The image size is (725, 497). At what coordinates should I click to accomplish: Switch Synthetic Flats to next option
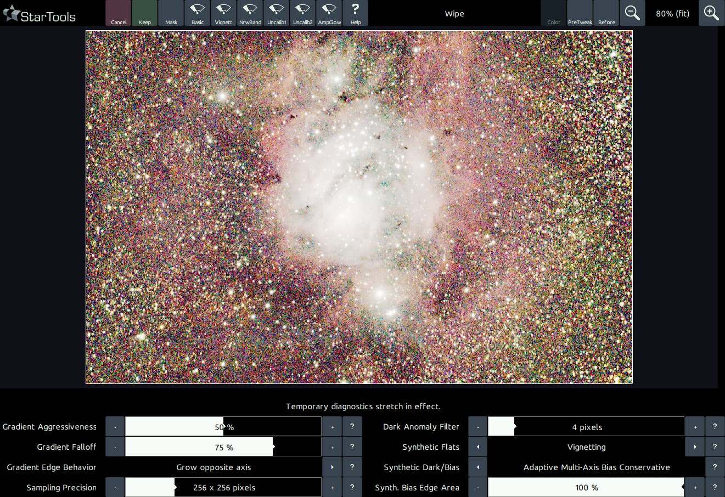coord(695,447)
